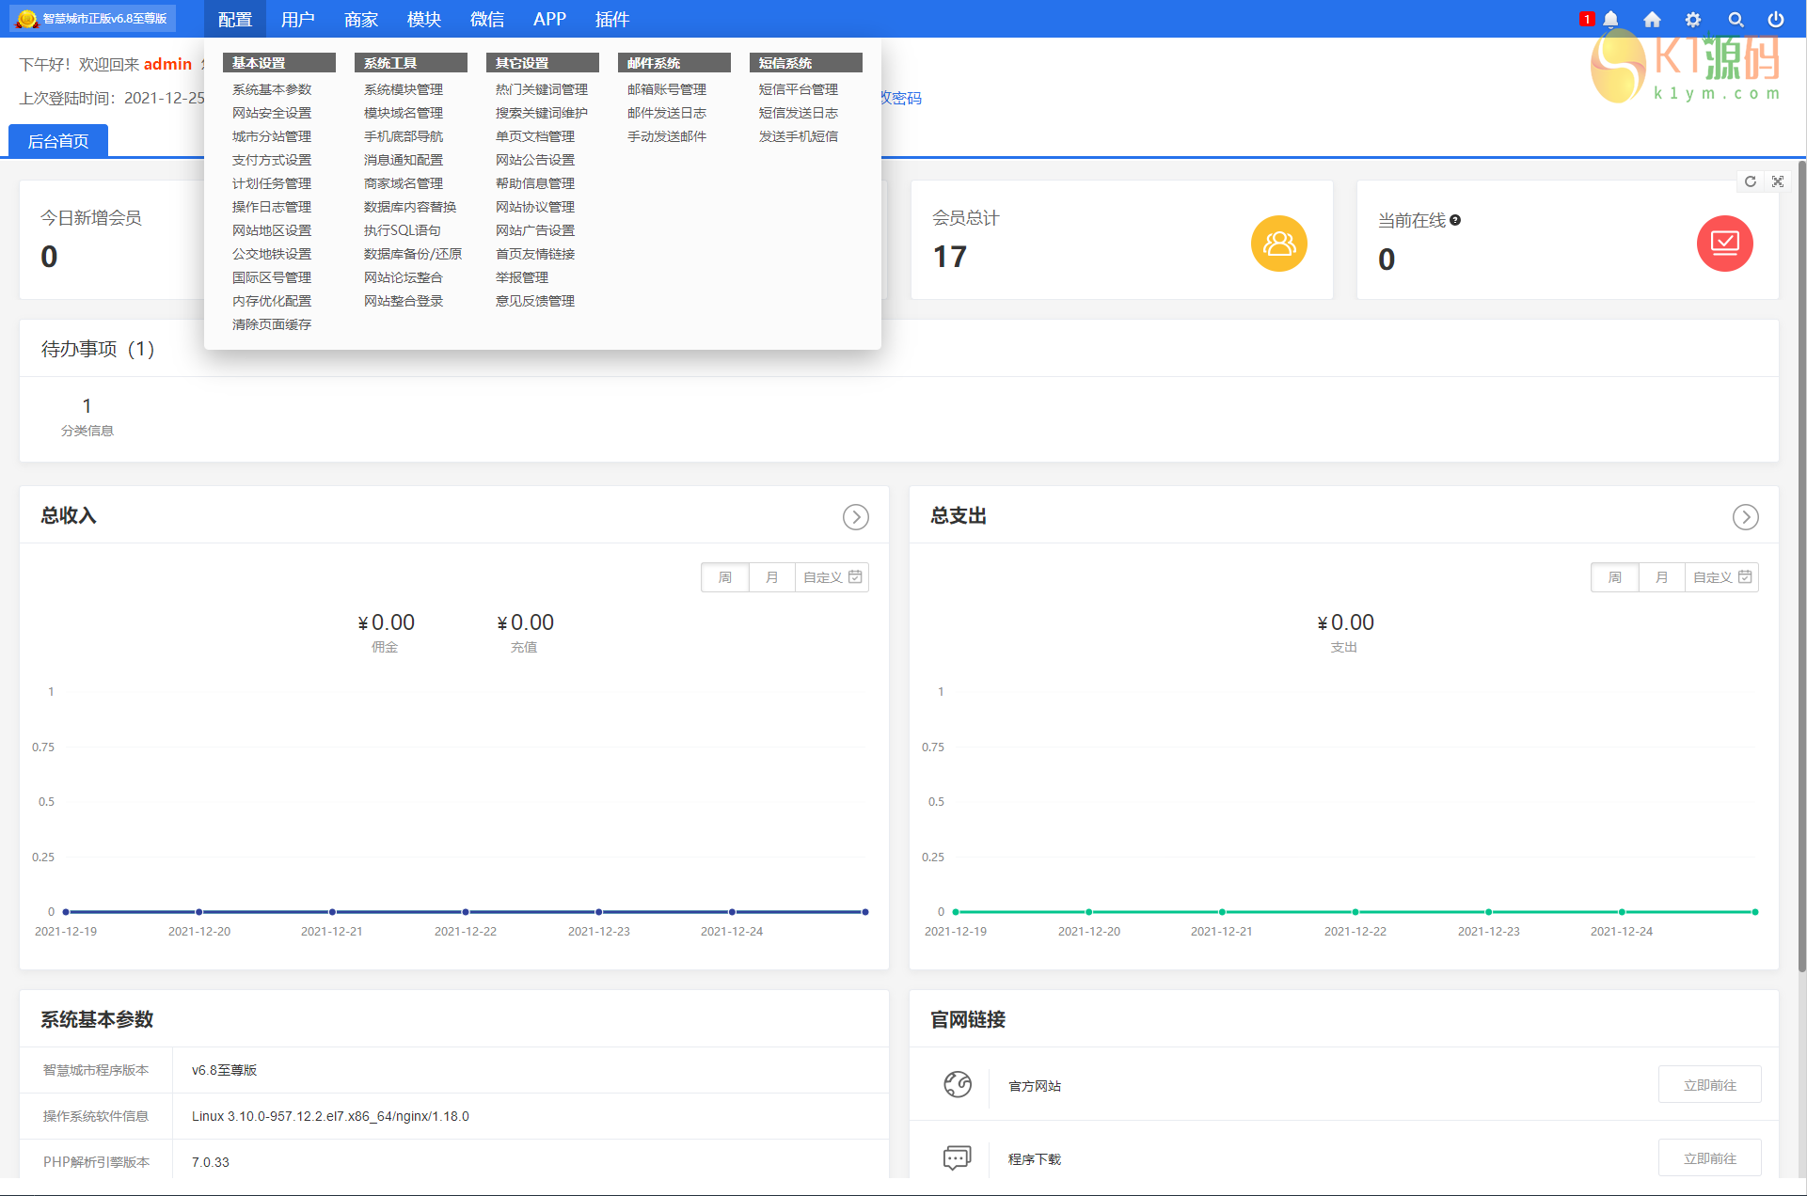Viewport: 1807px width, 1196px height.
Task: Click the yellow members total icon
Action: click(x=1278, y=244)
